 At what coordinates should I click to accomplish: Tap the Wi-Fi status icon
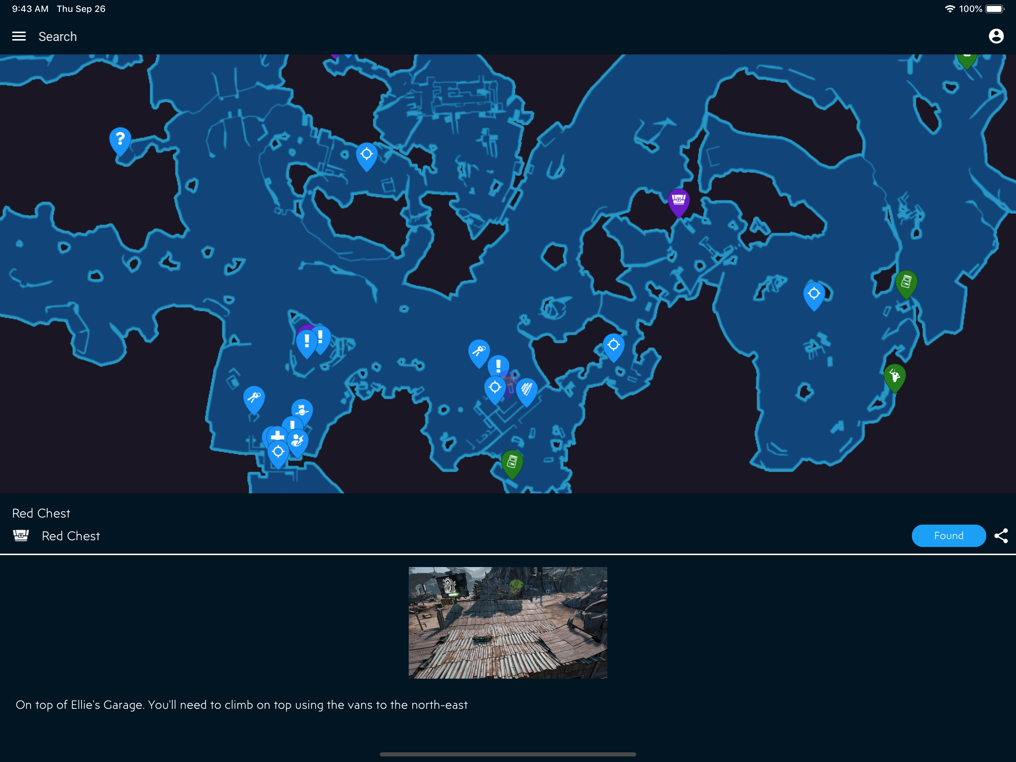pos(950,9)
